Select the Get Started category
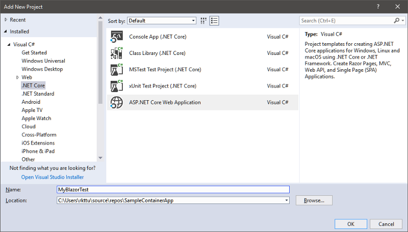Viewport: 408px width, 232px height. point(34,52)
